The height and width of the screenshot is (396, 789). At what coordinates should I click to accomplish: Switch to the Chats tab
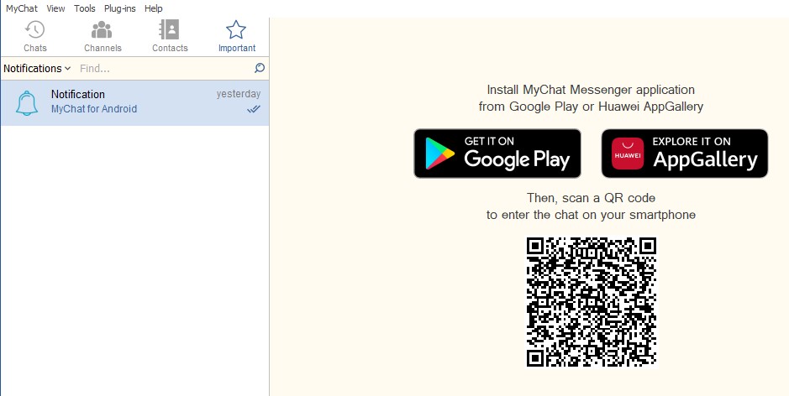click(35, 37)
